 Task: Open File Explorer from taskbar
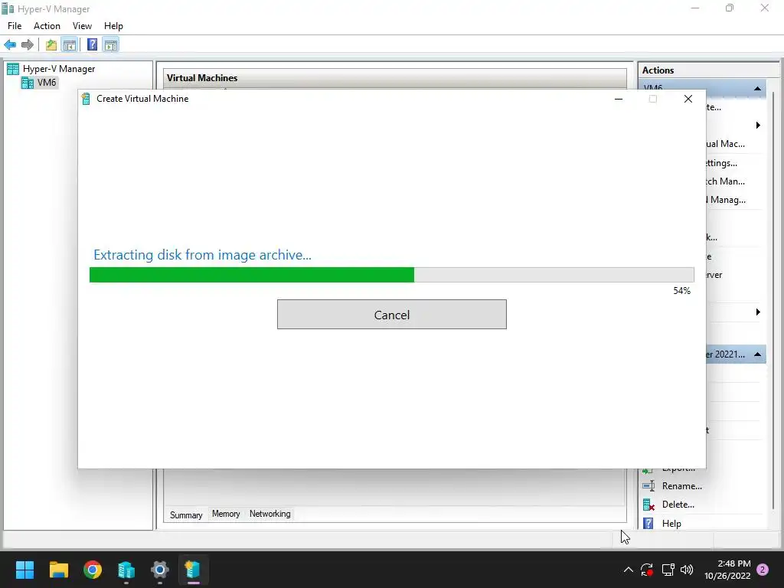(x=58, y=570)
